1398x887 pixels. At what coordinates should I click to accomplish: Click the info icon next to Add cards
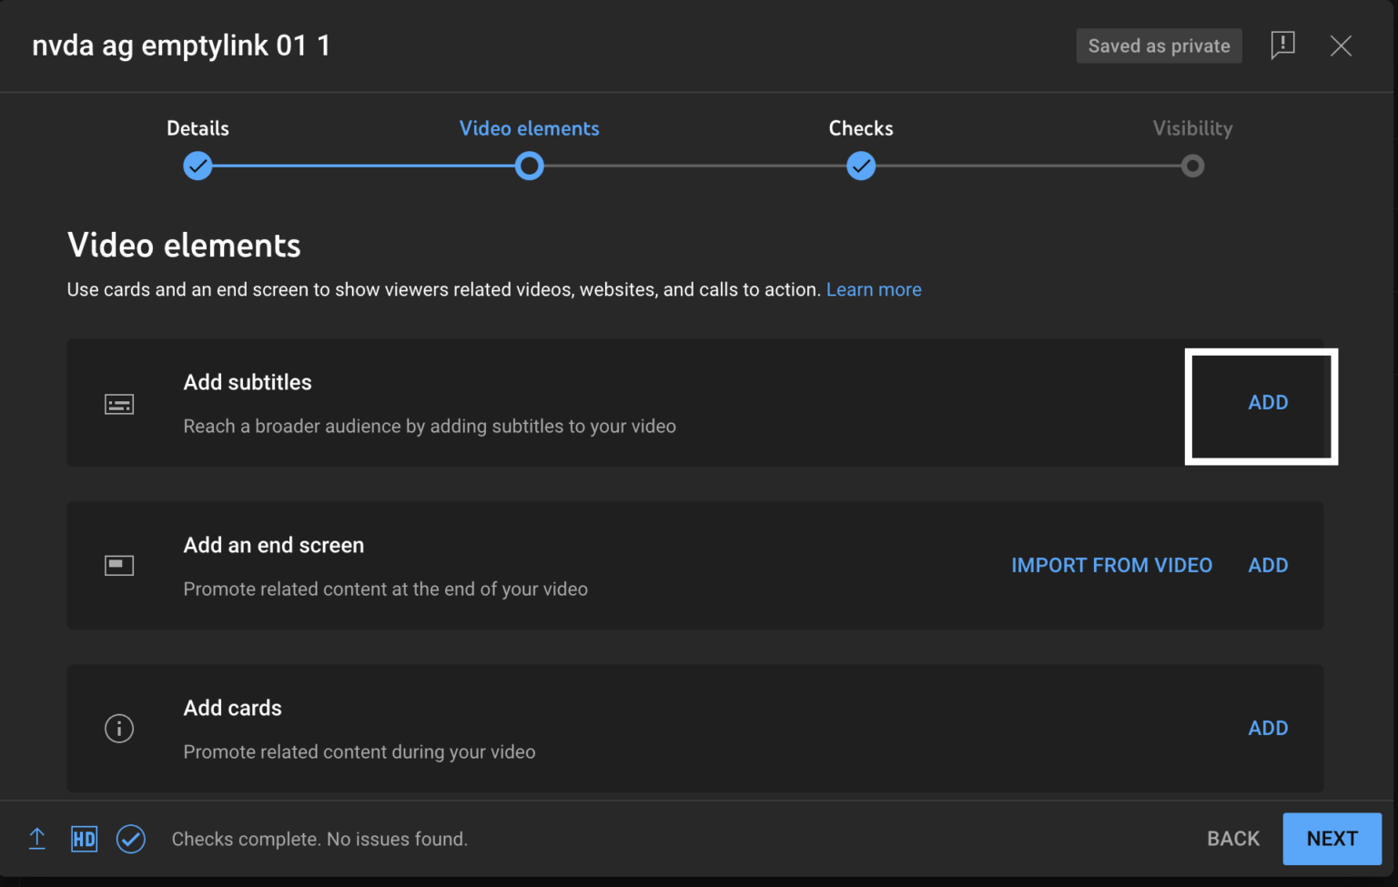pyautogui.click(x=118, y=728)
